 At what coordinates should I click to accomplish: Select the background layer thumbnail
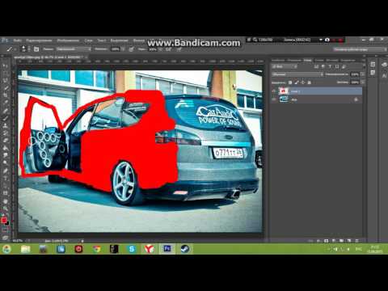pyautogui.click(x=284, y=99)
